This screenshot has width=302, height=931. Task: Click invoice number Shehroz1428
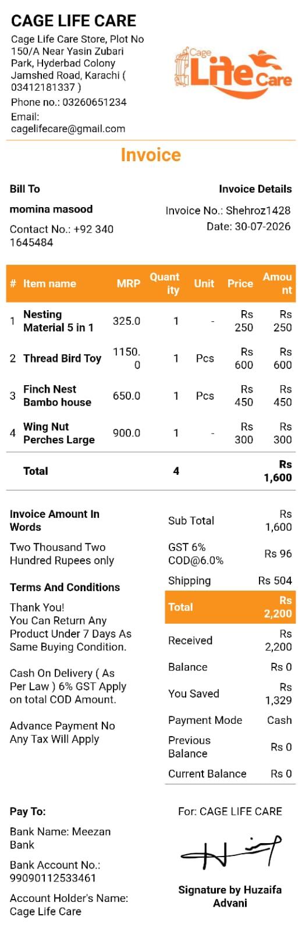[258, 211]
